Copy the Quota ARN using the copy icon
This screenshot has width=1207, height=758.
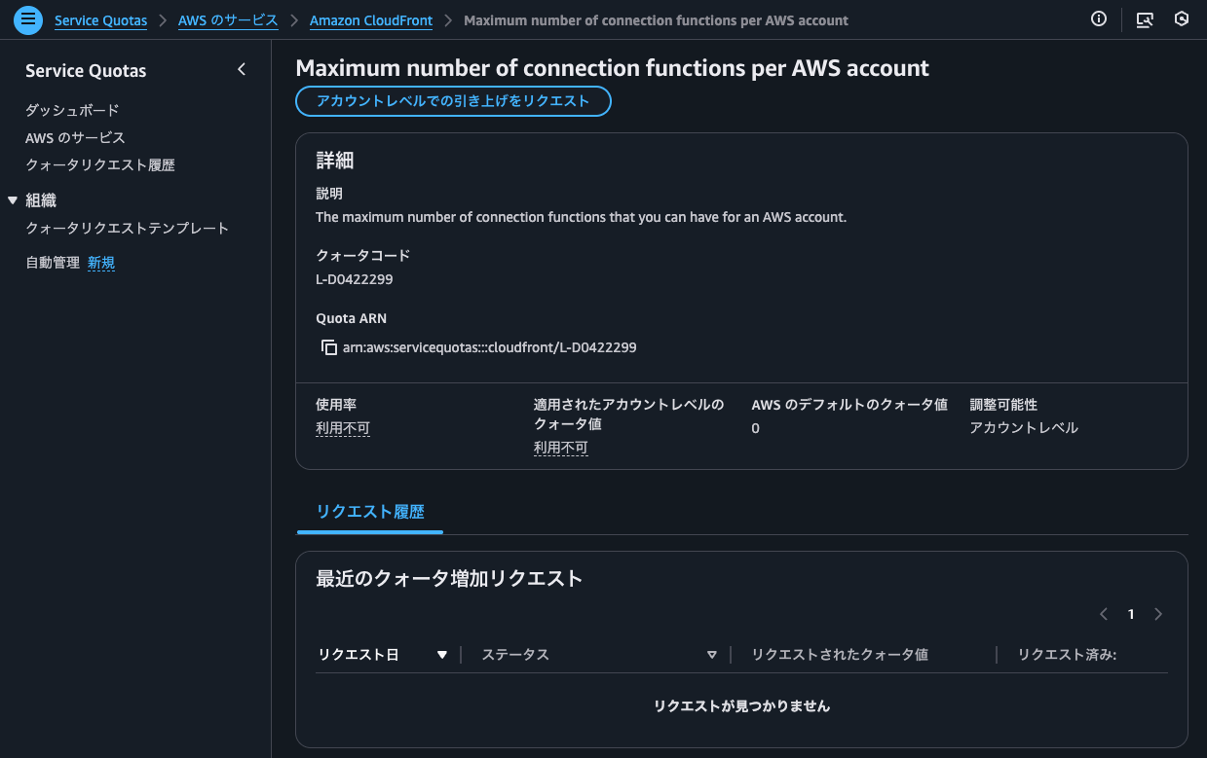pos(329,346)
